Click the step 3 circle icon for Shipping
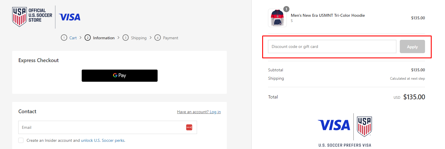Image resolution: width=445 pixels, height=149 pixels. pos(125,38)
